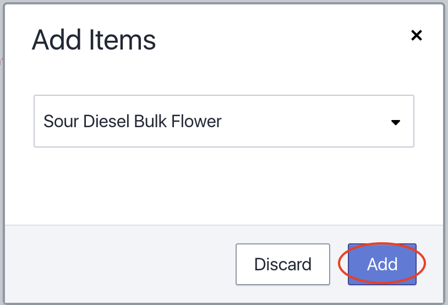The width and height of the screenshot is (448, 305).
Task: Click the Add button
Action: pos(382,264)
